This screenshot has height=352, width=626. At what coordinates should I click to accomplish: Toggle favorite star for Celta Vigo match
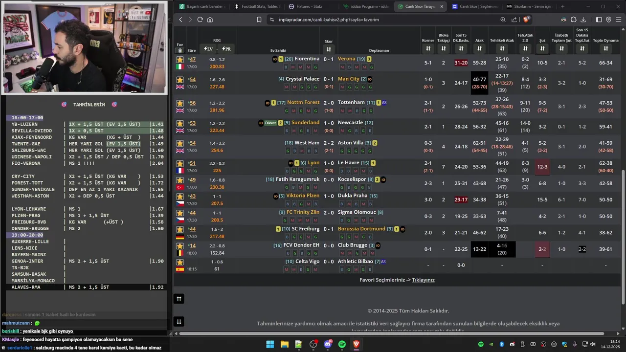pyautogui.click(x=180, y=262)
